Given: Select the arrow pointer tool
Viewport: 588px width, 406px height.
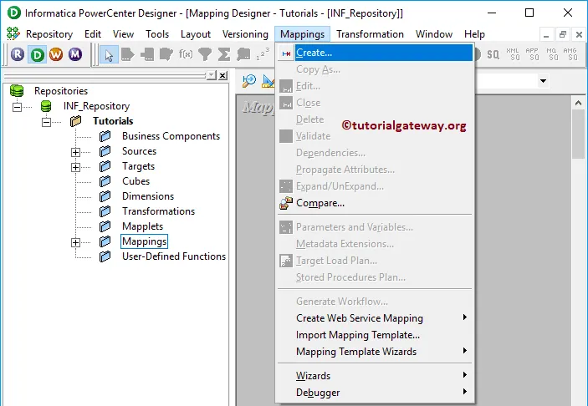Looking at the screenshot, I should click(109, 54).
